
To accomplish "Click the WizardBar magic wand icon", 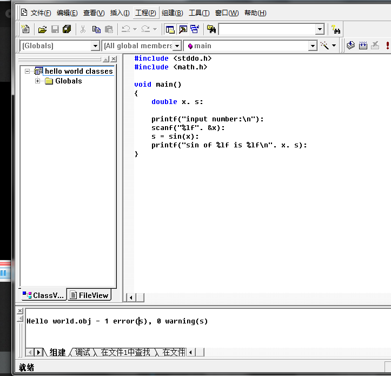I will 324,46.
